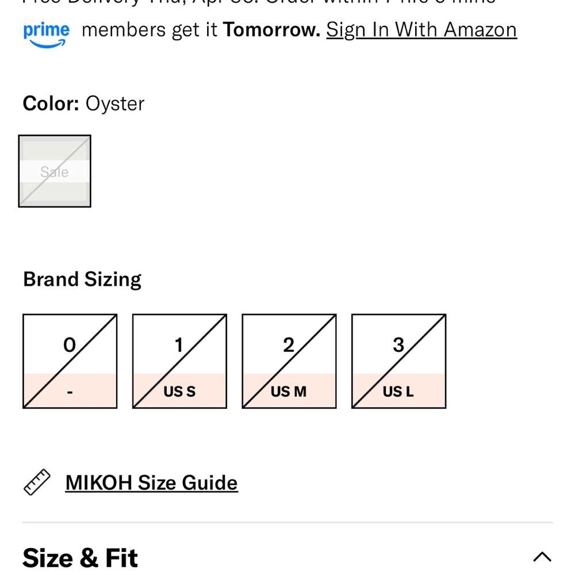The height and width of the screenshot is (575, 575).
Task: Click the Size & Fit section heading
Action: coord(80,558)
